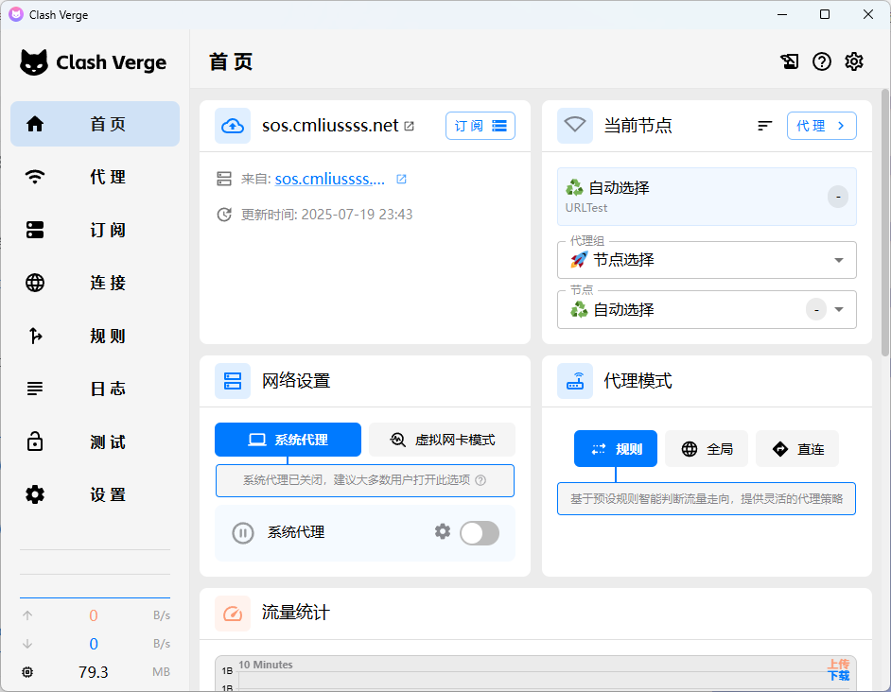Click the 当前节点 card title
This screenshot has height=692, width=891.
click(638, 126)
